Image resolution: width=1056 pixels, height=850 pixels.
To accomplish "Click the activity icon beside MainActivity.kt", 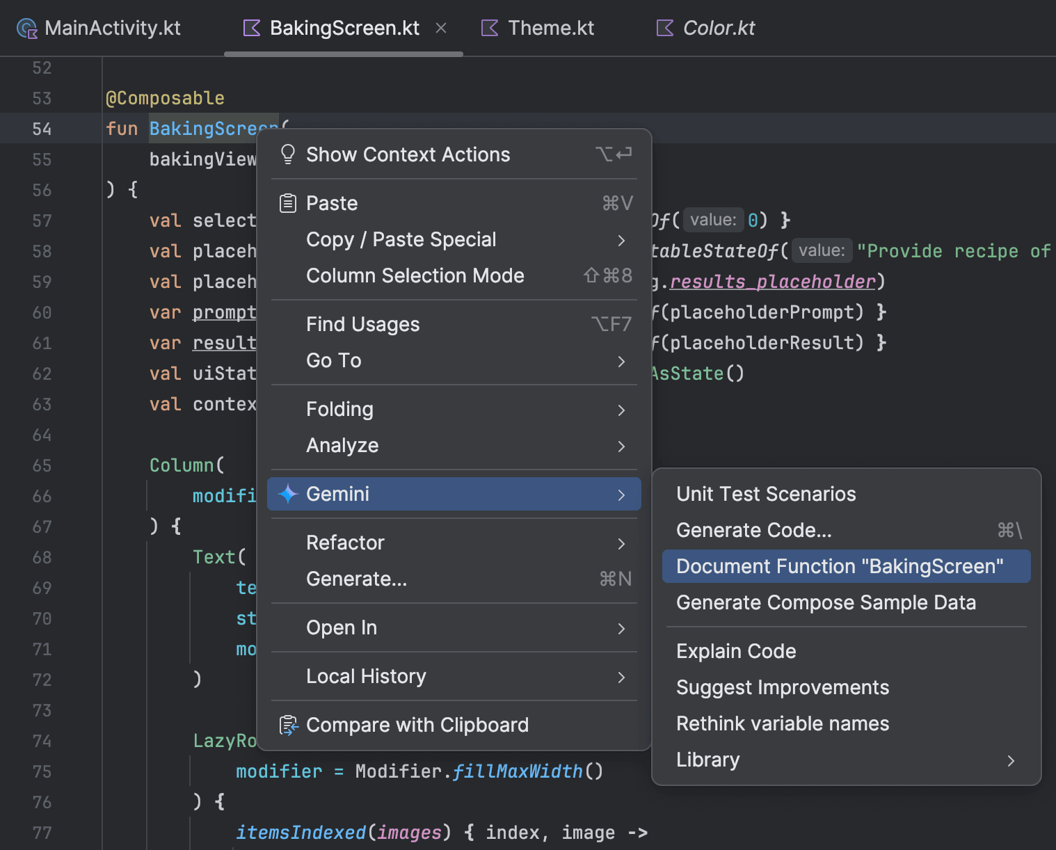I will (25, 28).
